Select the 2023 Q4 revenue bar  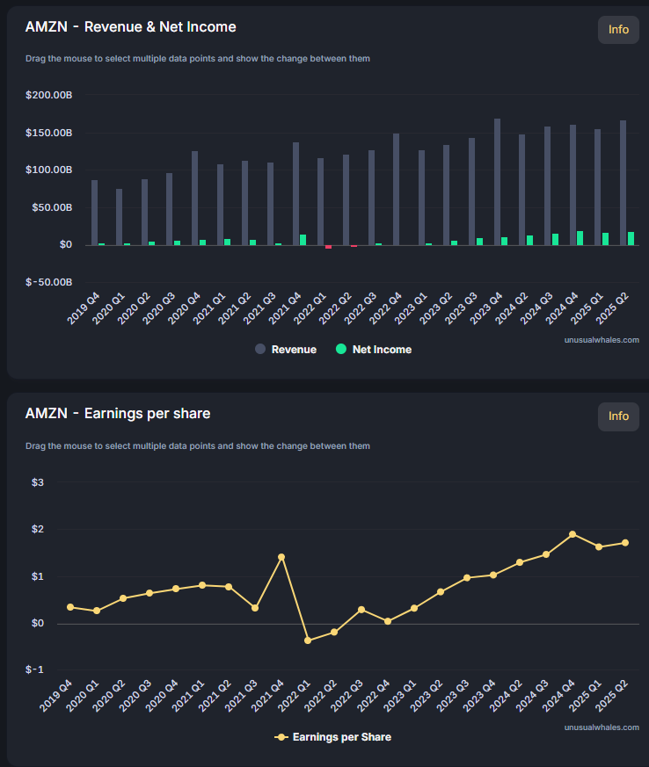pos(497,182)
